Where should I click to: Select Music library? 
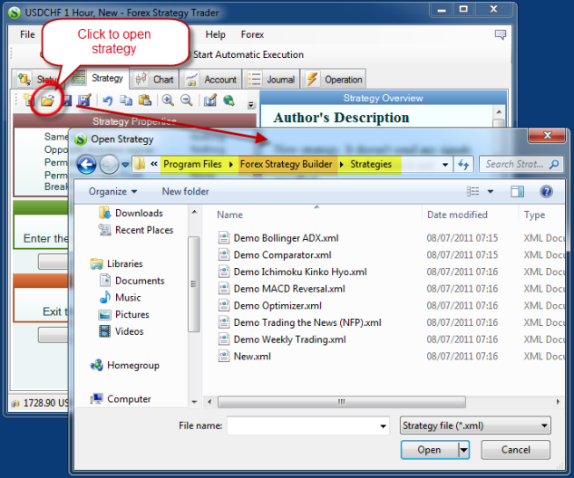pos(120,298)
